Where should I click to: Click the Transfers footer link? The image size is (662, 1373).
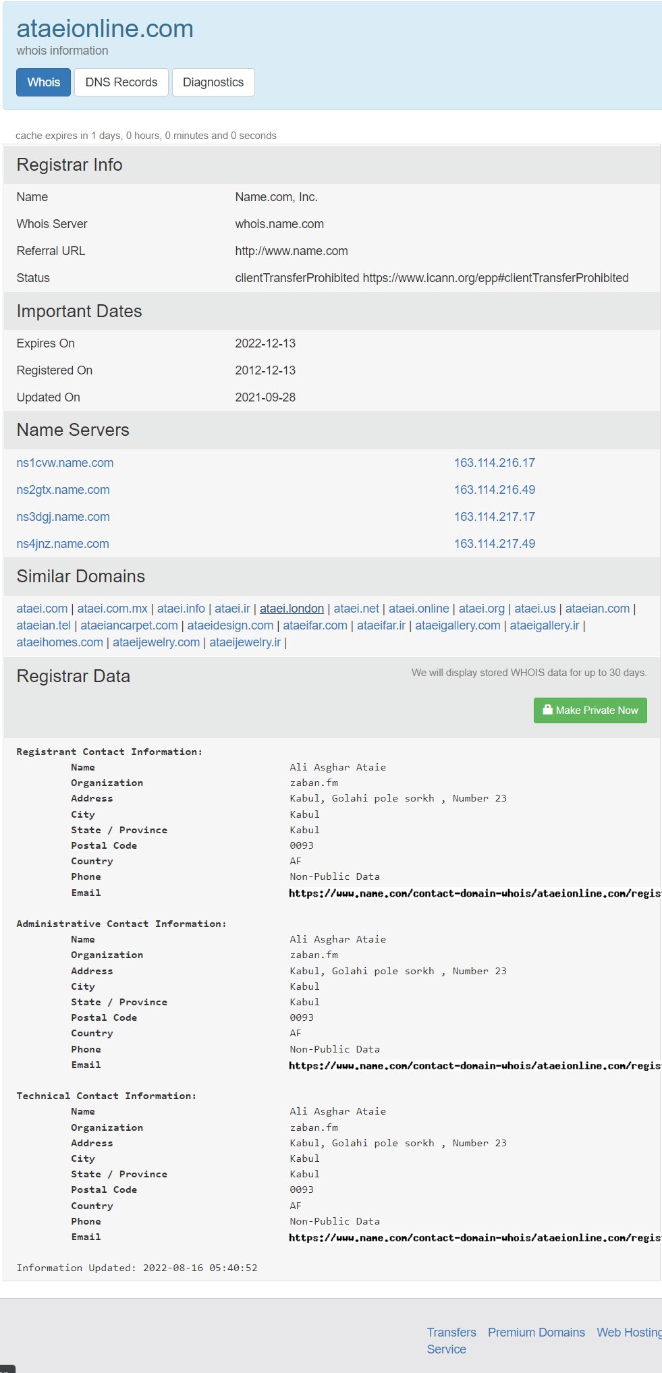(451, 1333)
